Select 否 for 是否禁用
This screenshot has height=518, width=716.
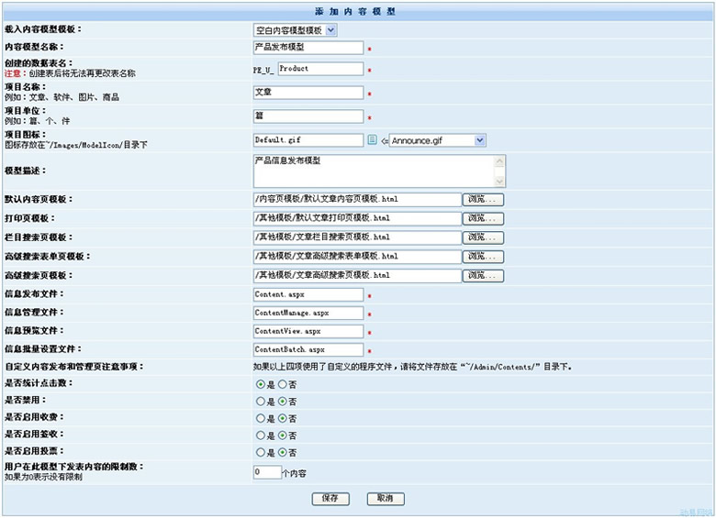point(283,402)
